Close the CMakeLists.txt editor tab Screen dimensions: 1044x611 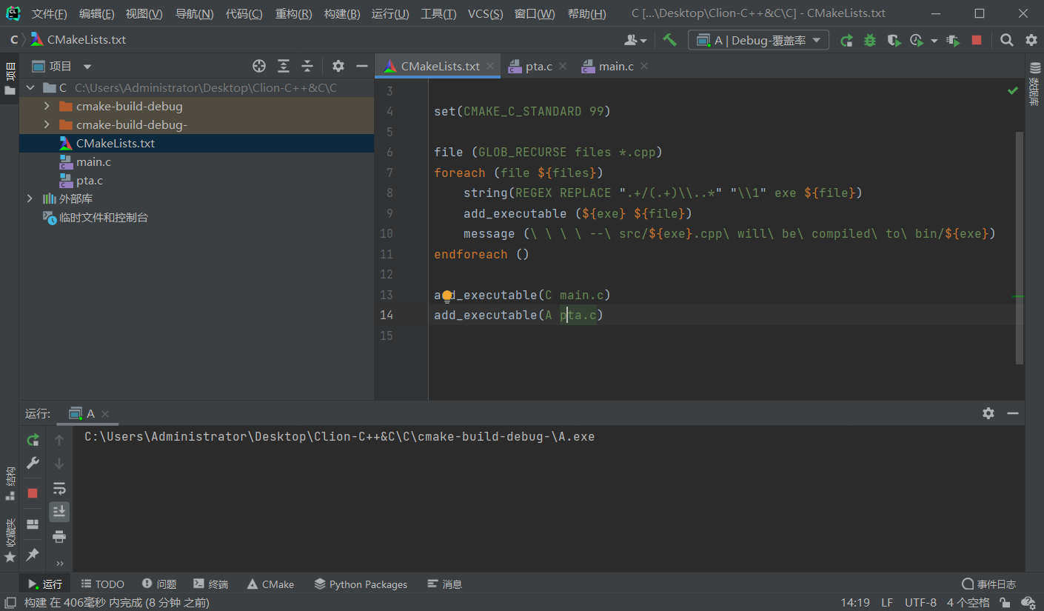tap(490, 66)
